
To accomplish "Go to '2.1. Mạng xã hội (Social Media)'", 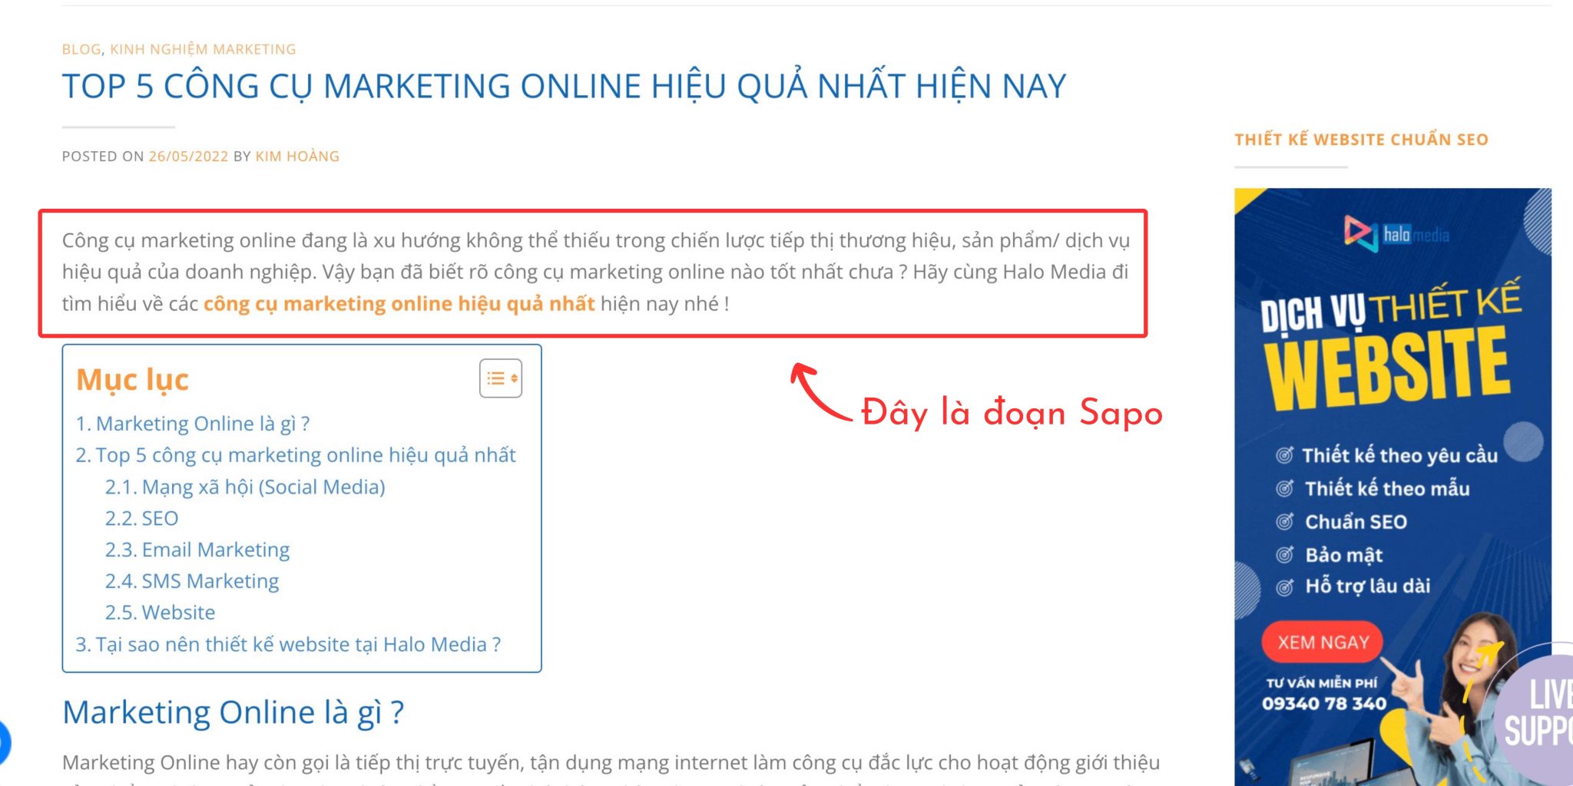I will click(x=245, y=487).
